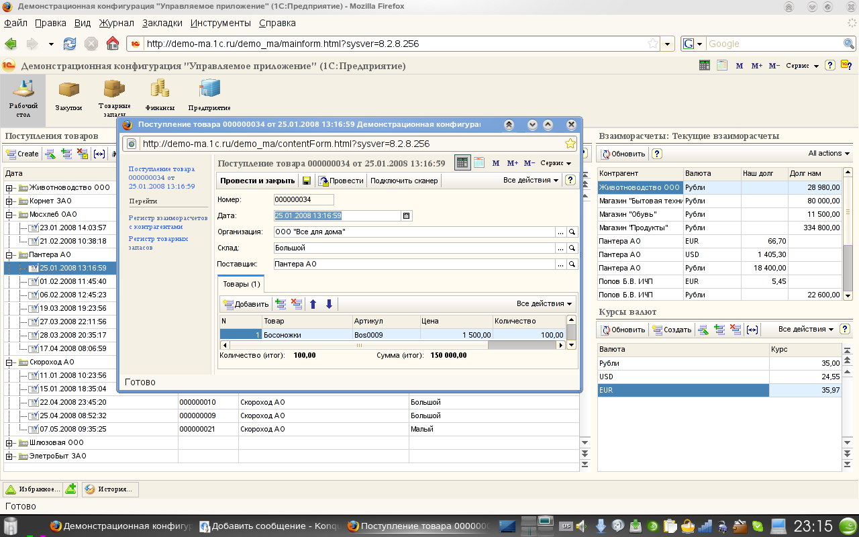Collapse the Скороход АО tree node
The height and width of the screenshot is (537, 859).
(x=9, y=362)
